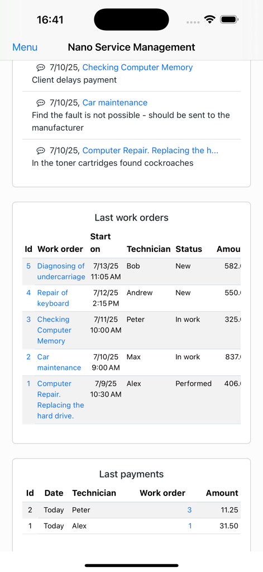Open Repair of keyboard work order
Viewport: 263px width, 572px height.
coord(53,298)
